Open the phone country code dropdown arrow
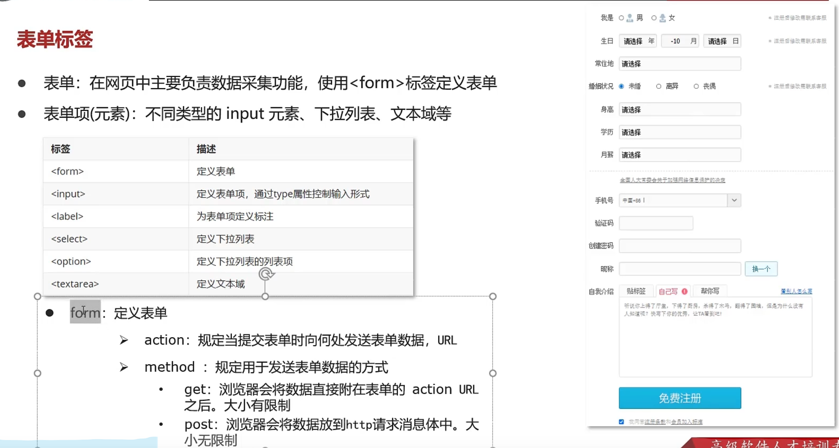 734,200
